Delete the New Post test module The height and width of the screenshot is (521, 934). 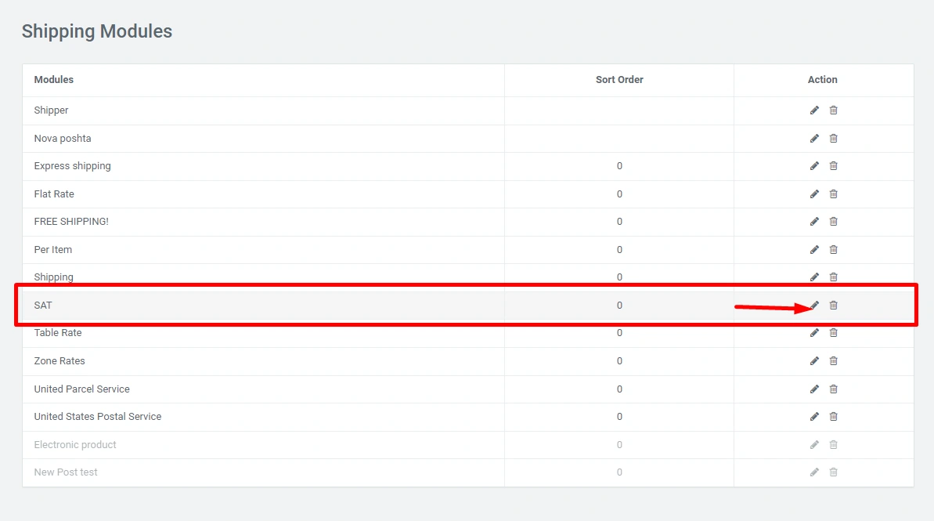833,472
